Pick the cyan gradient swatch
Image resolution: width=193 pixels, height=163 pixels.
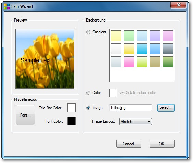[x=142, y=49]
